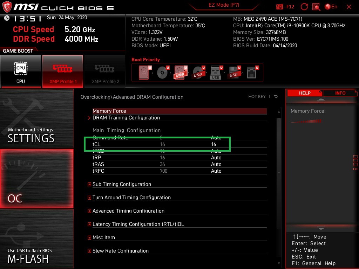
Task: Click the MSI dragon shield logo
Action: click(x=7, y=7)
